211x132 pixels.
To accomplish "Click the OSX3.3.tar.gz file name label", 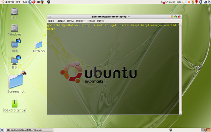I will [15, 110].
